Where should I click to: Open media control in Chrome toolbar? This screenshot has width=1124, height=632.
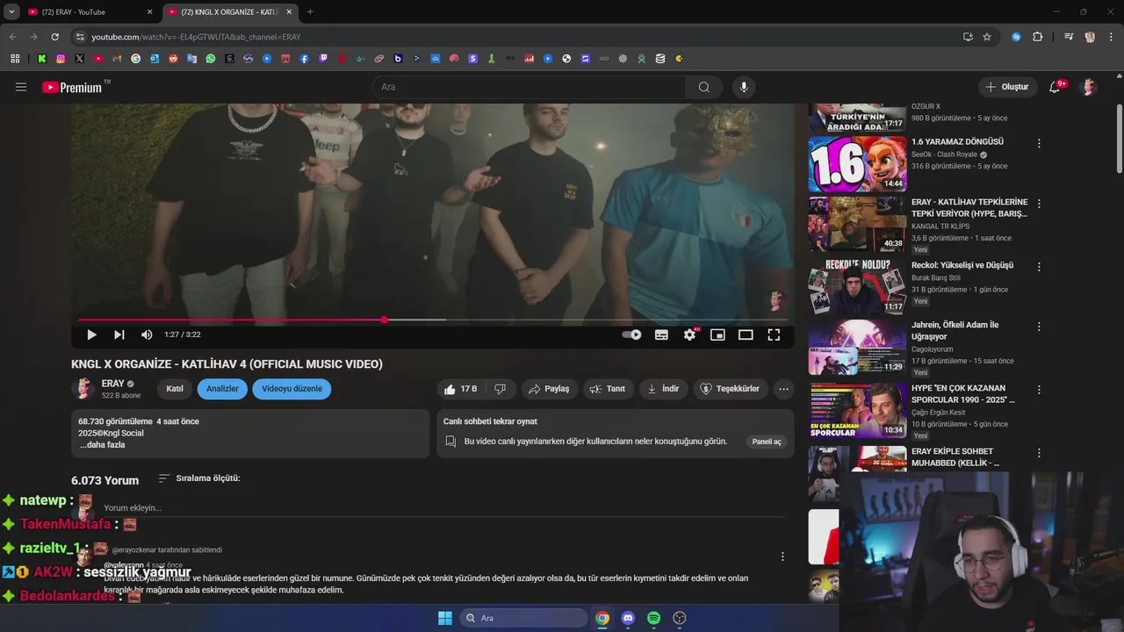point(1069,37)
